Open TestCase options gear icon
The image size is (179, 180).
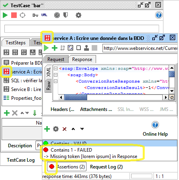tap(79, 15)
